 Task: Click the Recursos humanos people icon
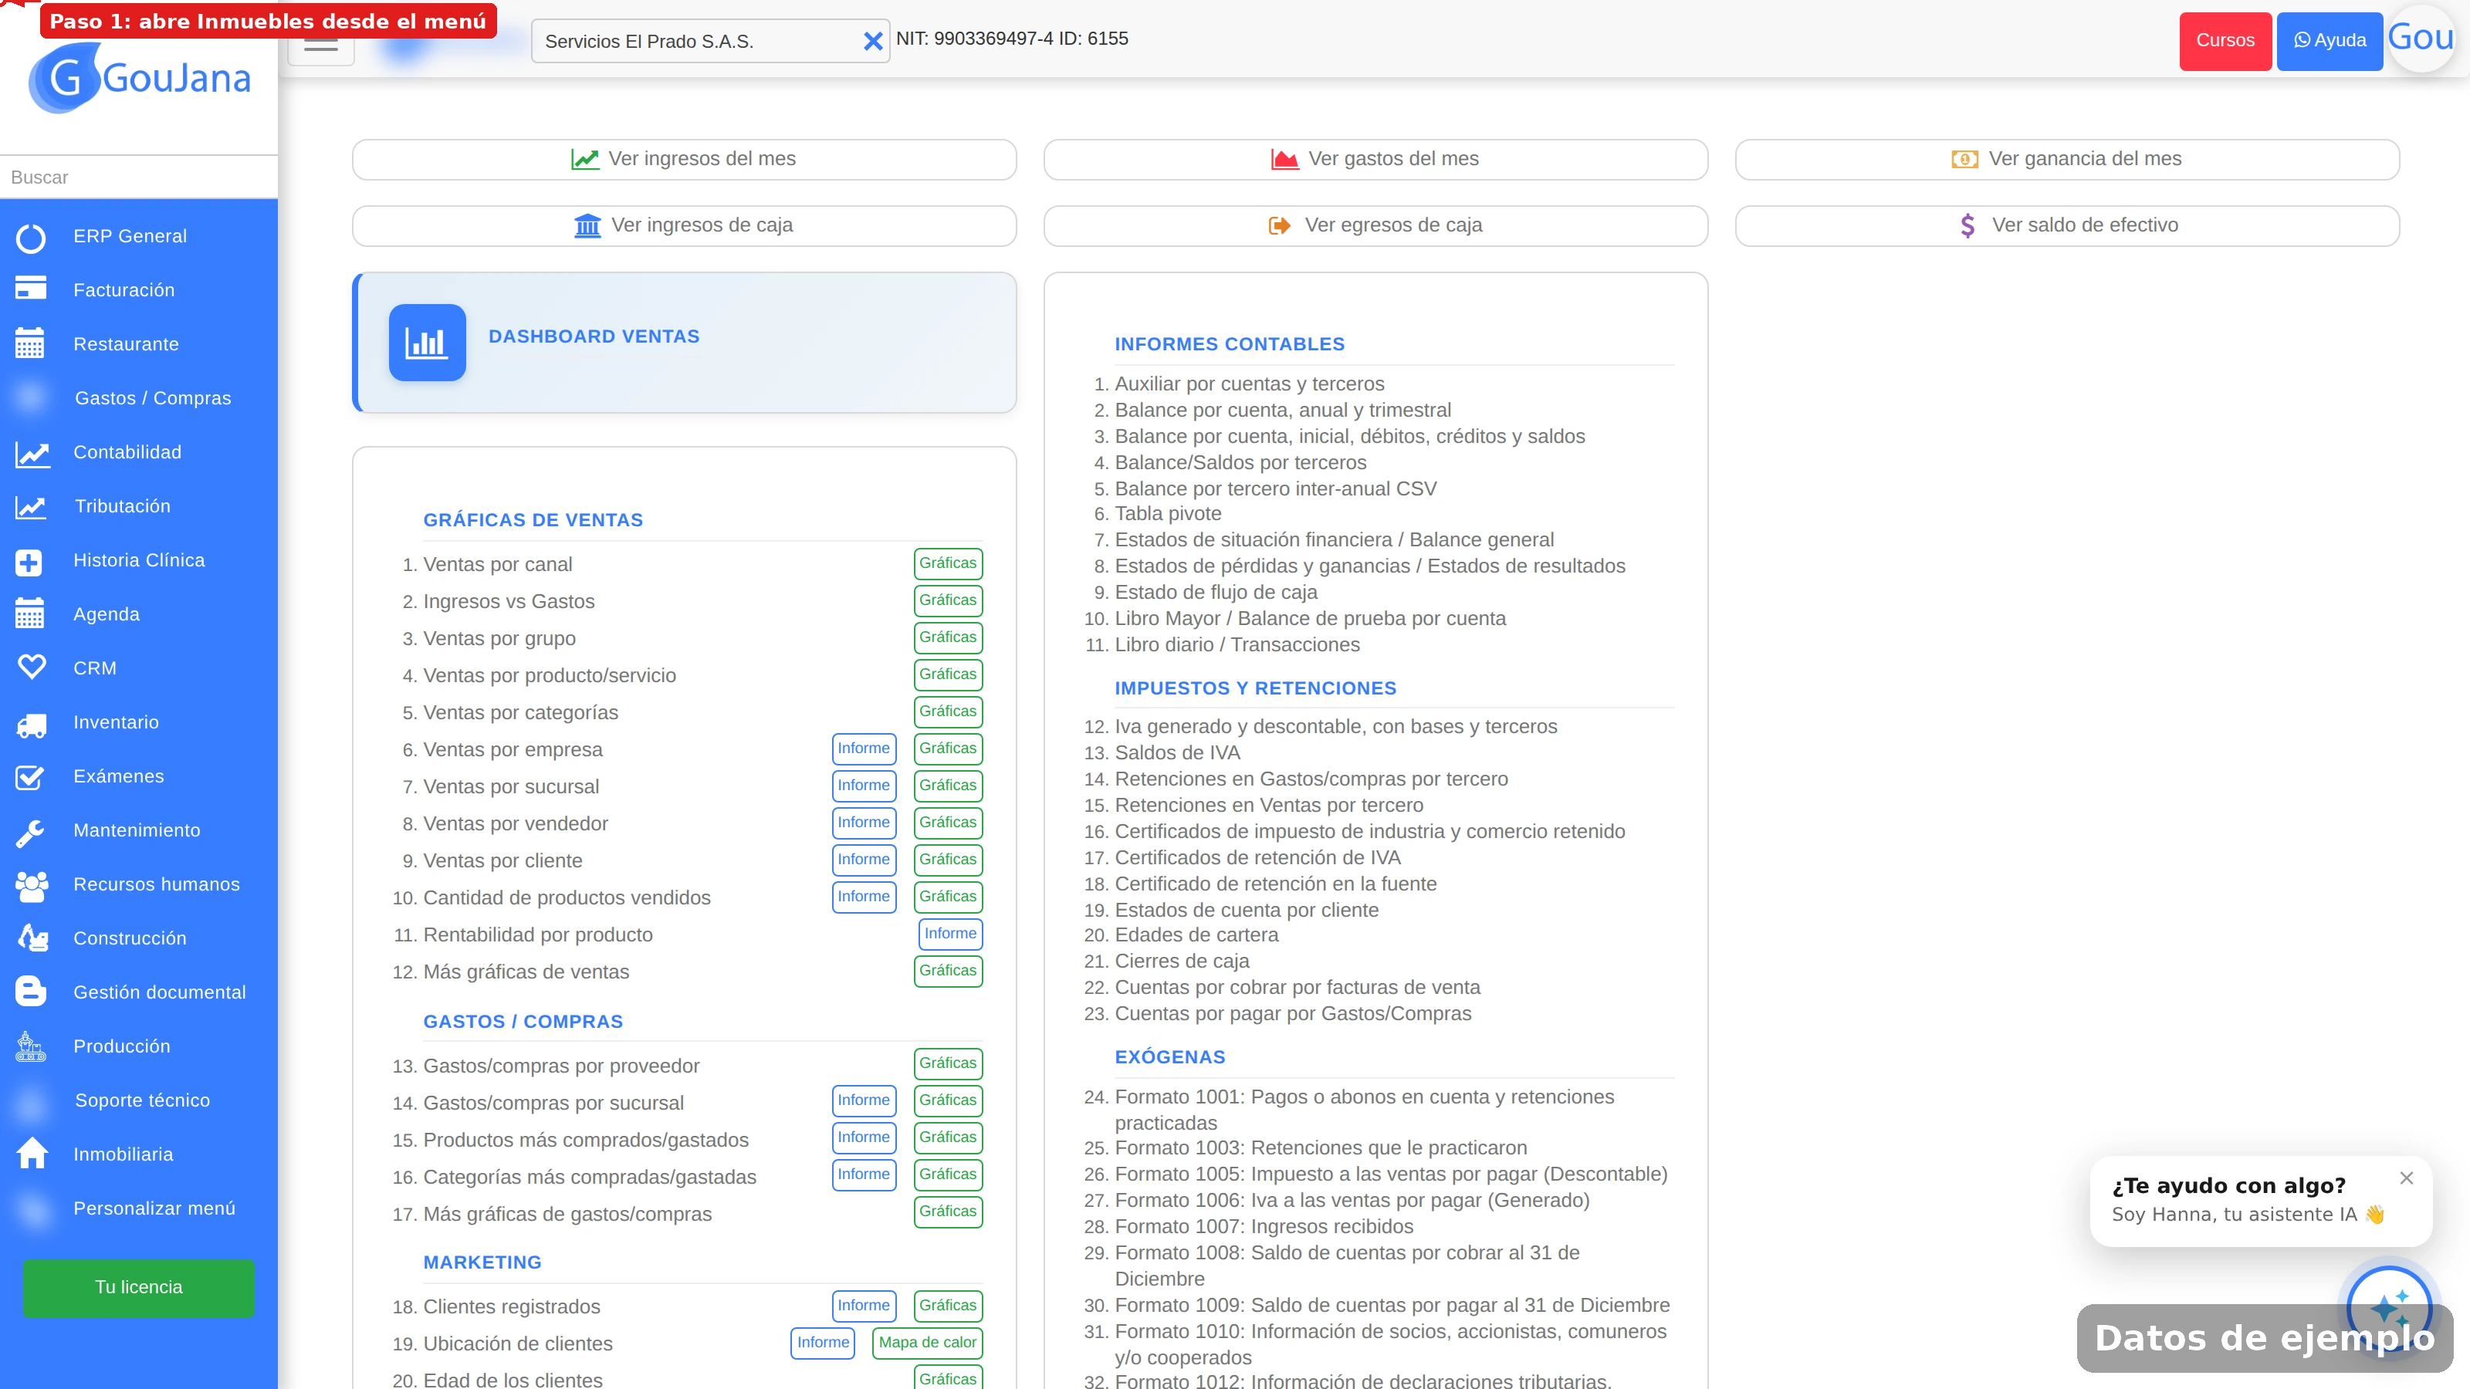coord(32,885)
